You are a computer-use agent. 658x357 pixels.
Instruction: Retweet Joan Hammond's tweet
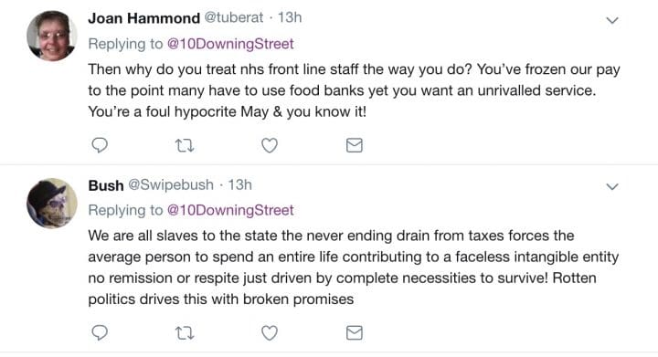click(185, 146)
